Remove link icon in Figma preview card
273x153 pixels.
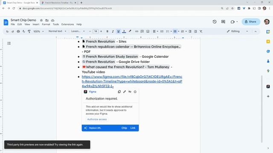click(130, 92)
